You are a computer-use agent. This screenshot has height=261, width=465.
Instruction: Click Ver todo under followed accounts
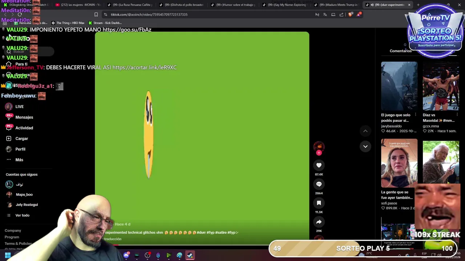(x=22, y=215)
